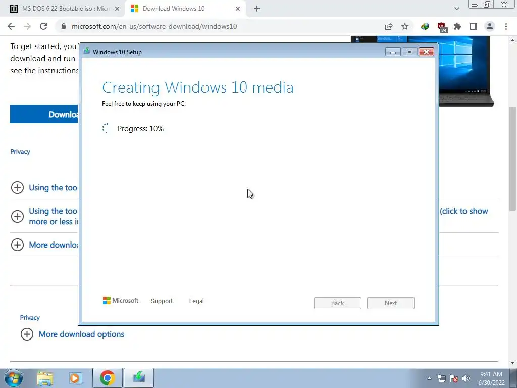The height and width of the screenshot is (388, 517).
Task: Open the Extensions puzzle piece menu
Action: pyautogui.click(x=457, y=26)
